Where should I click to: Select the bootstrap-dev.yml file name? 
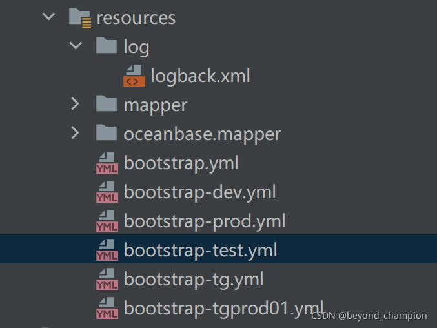200,192
